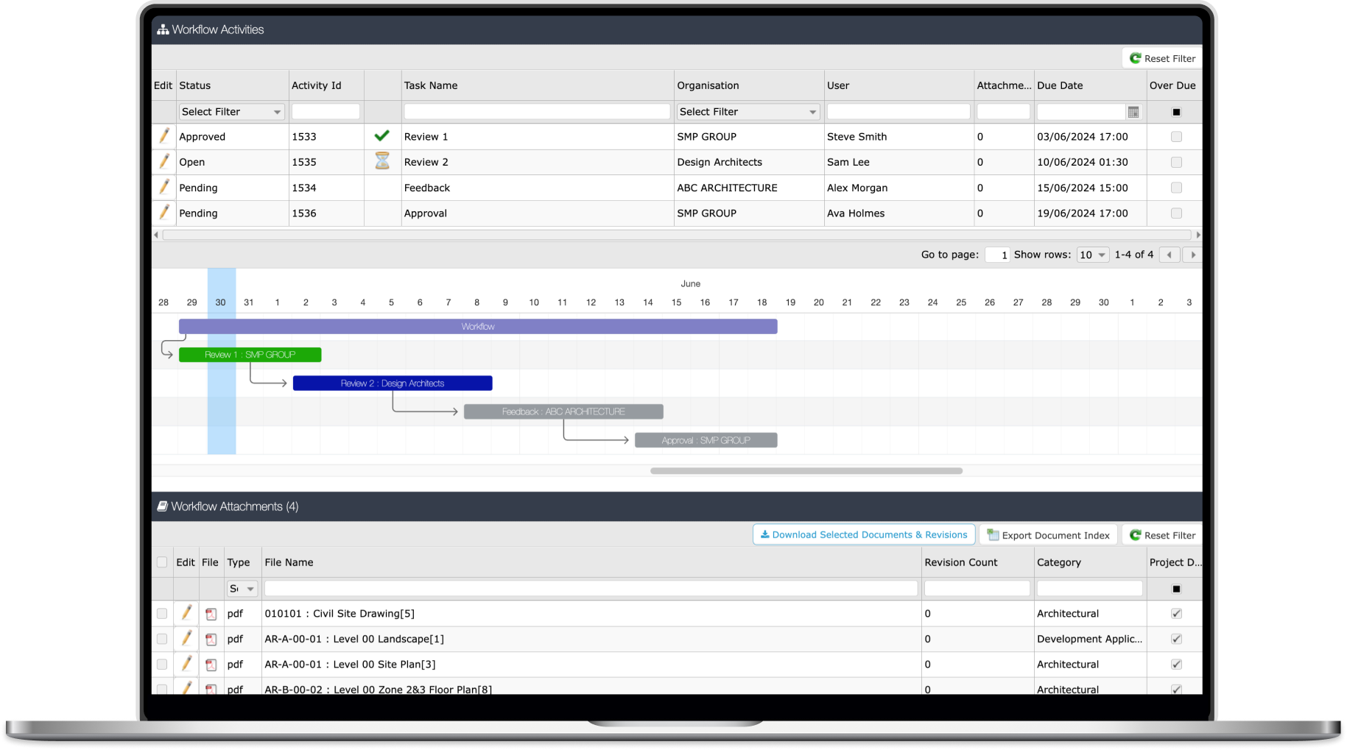Click the edit pencil for Feedback row
Screen dimensions: 1347x750
(164, 187)
